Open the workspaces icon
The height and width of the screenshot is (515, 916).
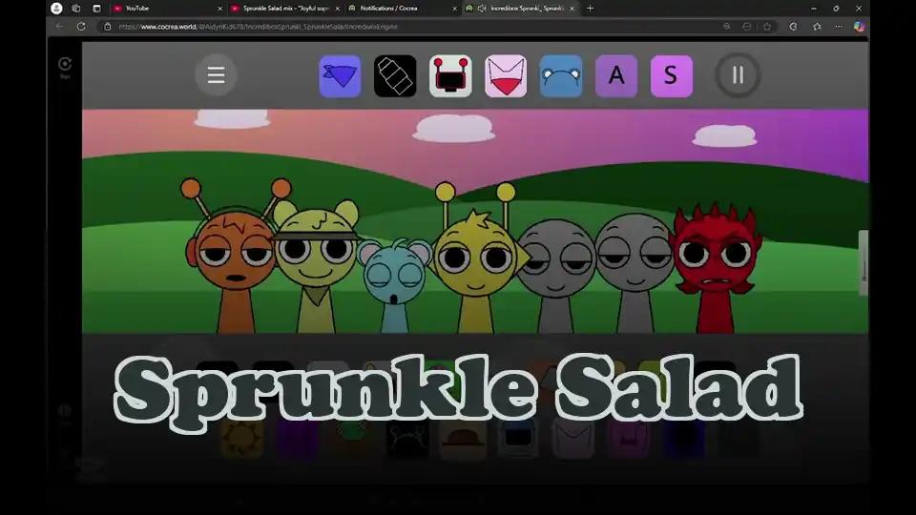click(76, 9)
